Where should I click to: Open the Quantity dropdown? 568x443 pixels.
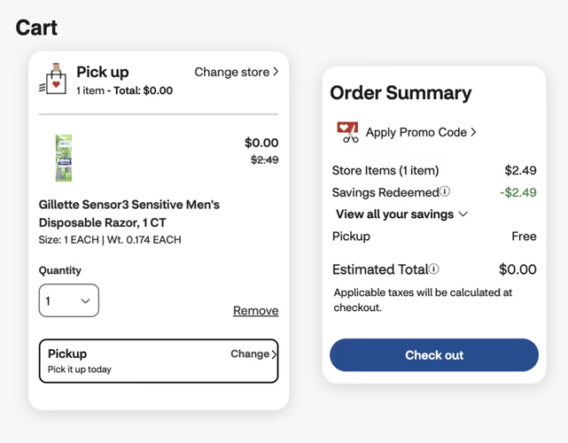[69, 300]
